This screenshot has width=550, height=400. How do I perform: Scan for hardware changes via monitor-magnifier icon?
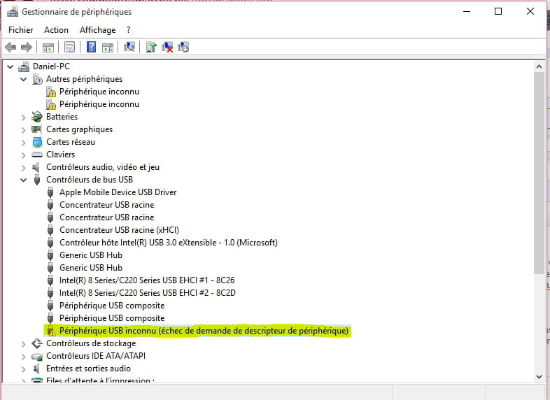click(129, 47)
